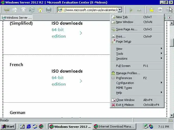
Task: Select Save Page As... menu entry
Action: [x=137, y=29]
